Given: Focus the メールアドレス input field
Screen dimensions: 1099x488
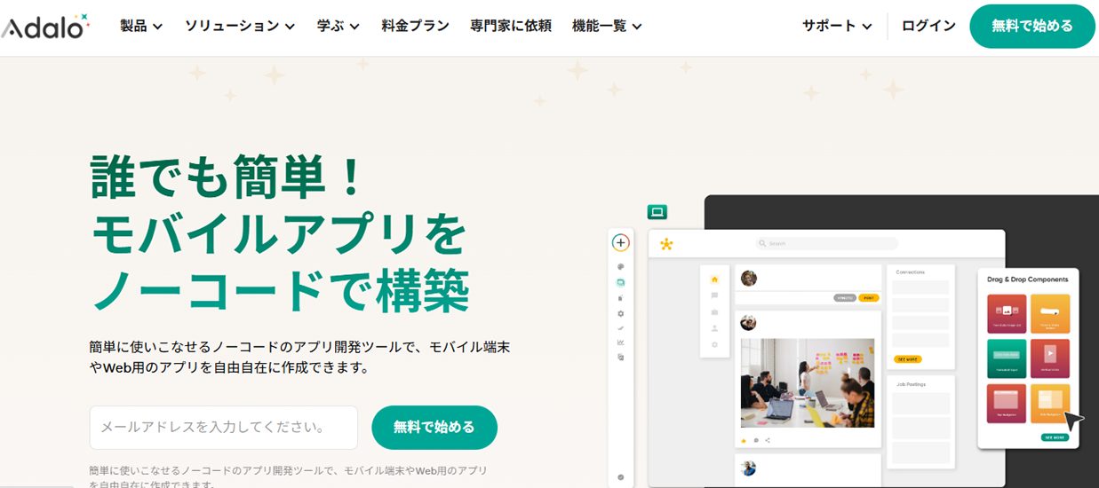Looking at the screenshot, I should [x=224, y=428].
